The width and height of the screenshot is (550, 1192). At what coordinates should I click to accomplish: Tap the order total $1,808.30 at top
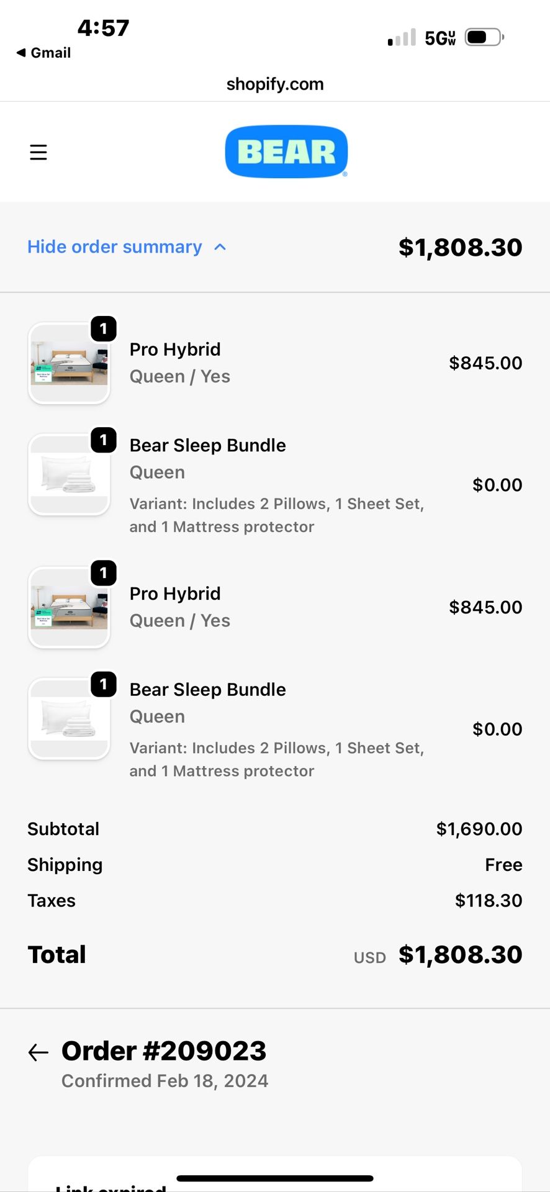coord(460,247)
